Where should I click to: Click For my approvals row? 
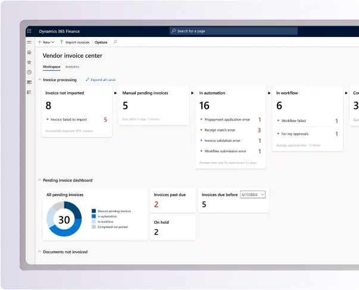pyautogui.click(x=307, y=134)
